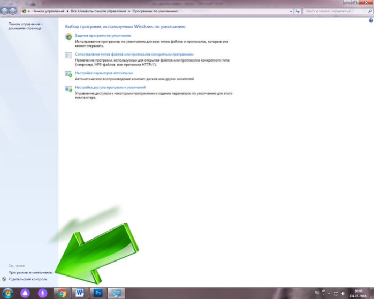Open Programs and Features link
Screen dimensions: 374x299
coord(30,272)
